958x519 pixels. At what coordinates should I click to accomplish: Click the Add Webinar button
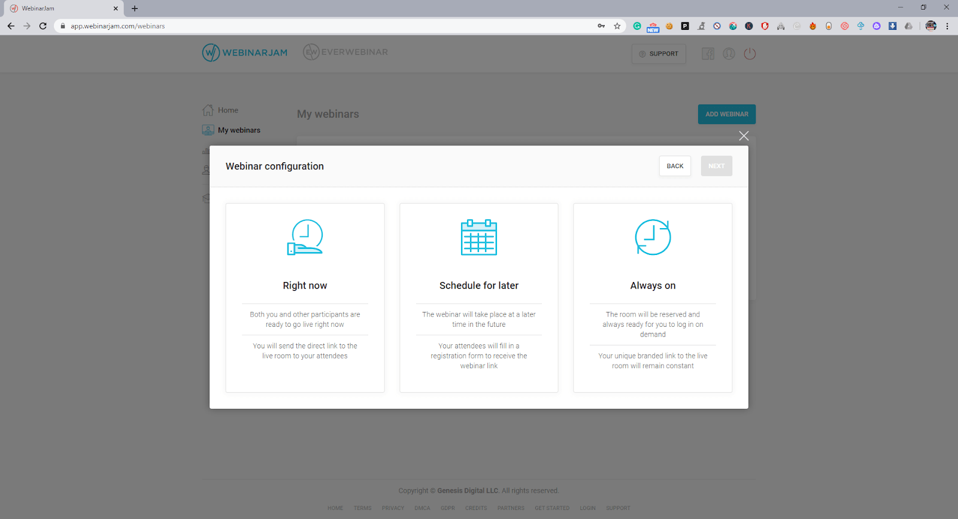727,114
